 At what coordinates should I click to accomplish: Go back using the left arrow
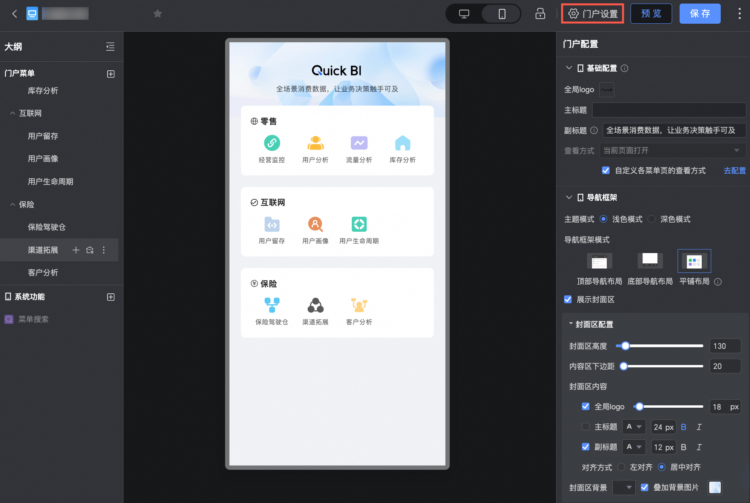pyautogui.click(x=15, y=14)
